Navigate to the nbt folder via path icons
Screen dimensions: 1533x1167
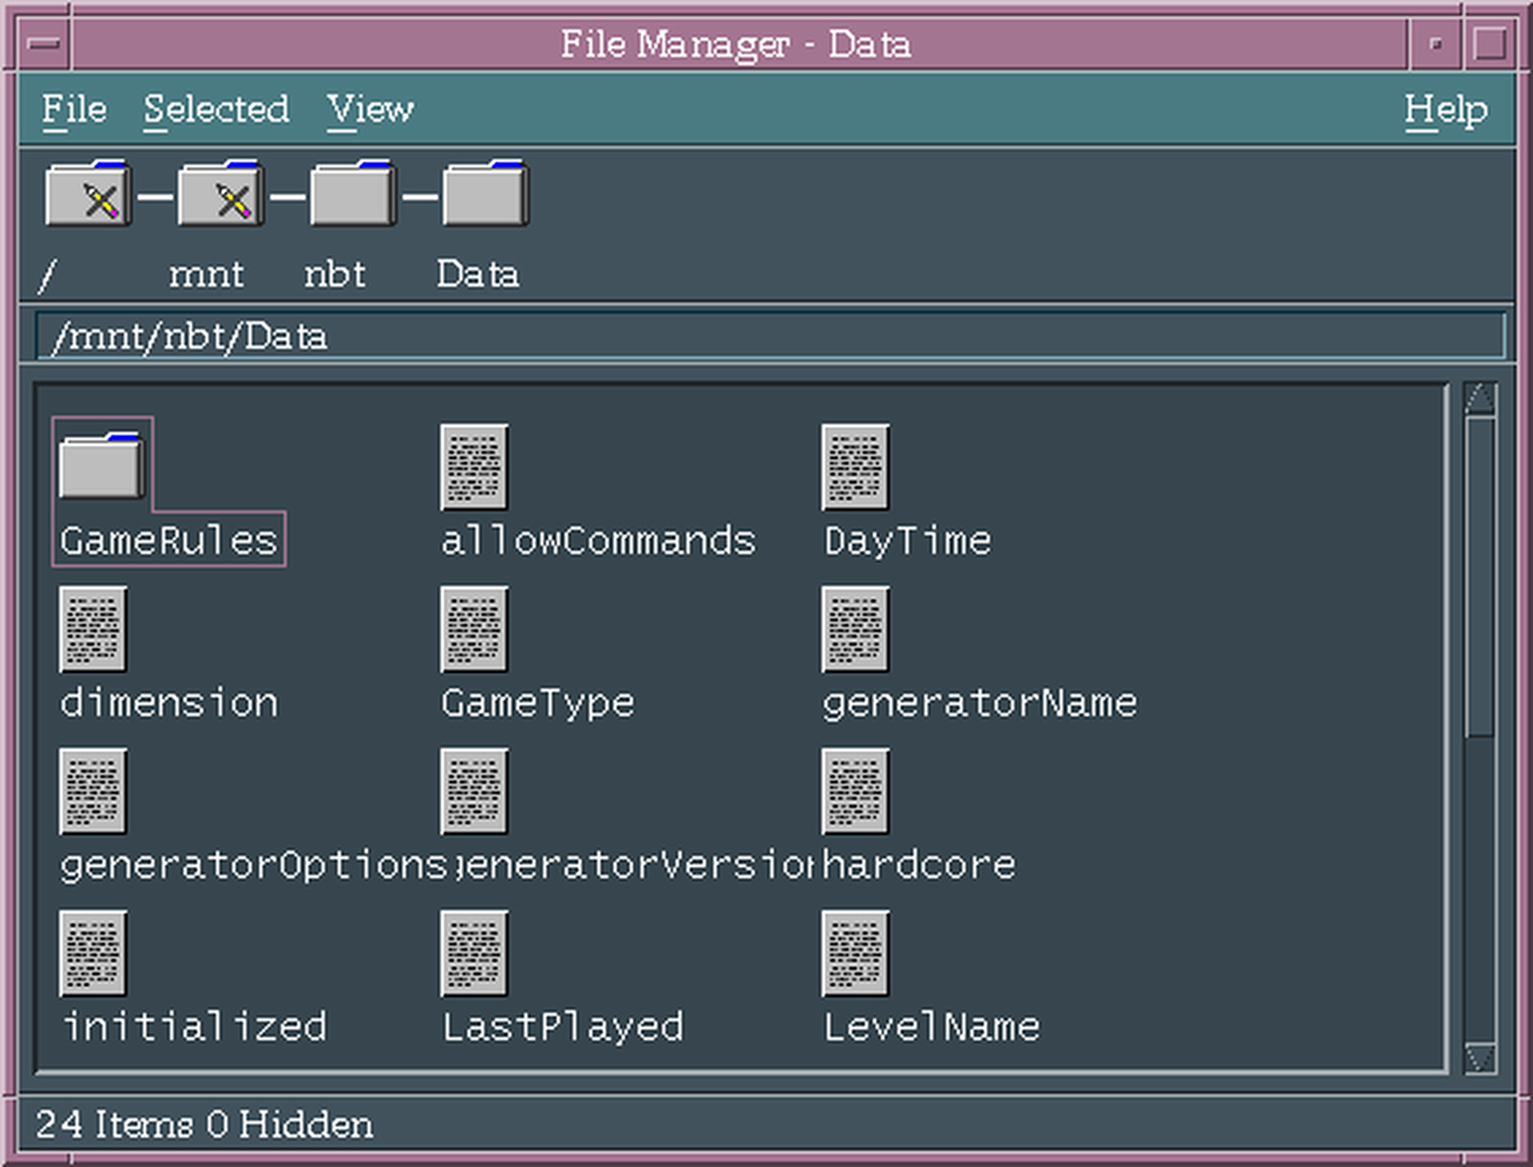tap(351, 193)
